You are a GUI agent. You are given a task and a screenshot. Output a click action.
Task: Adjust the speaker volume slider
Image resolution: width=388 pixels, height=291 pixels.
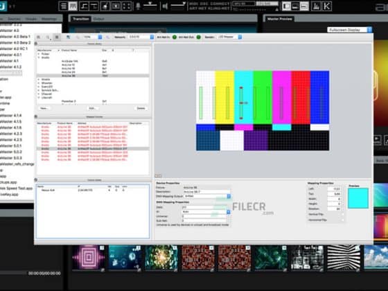[178, 4]
